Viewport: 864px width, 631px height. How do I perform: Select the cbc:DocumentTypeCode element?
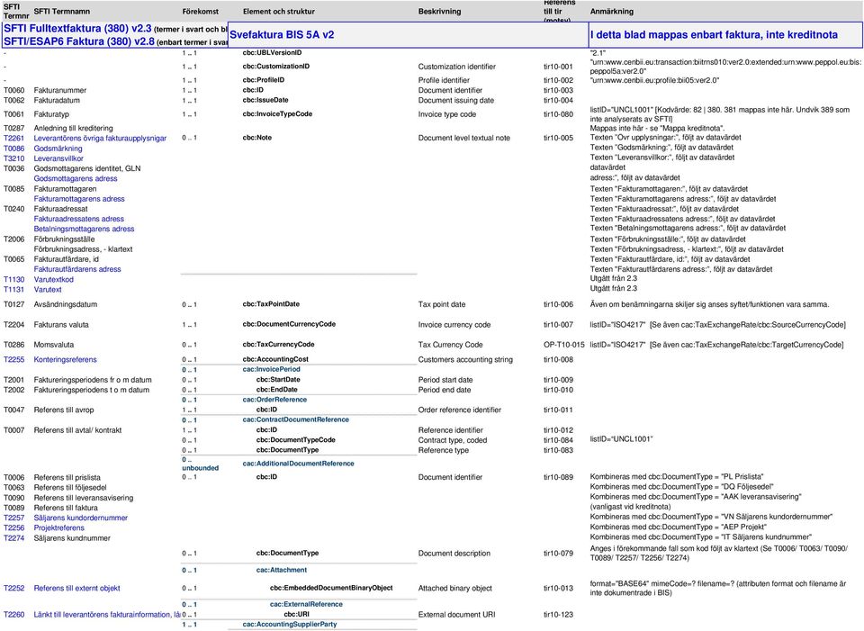tap(295, 440)
